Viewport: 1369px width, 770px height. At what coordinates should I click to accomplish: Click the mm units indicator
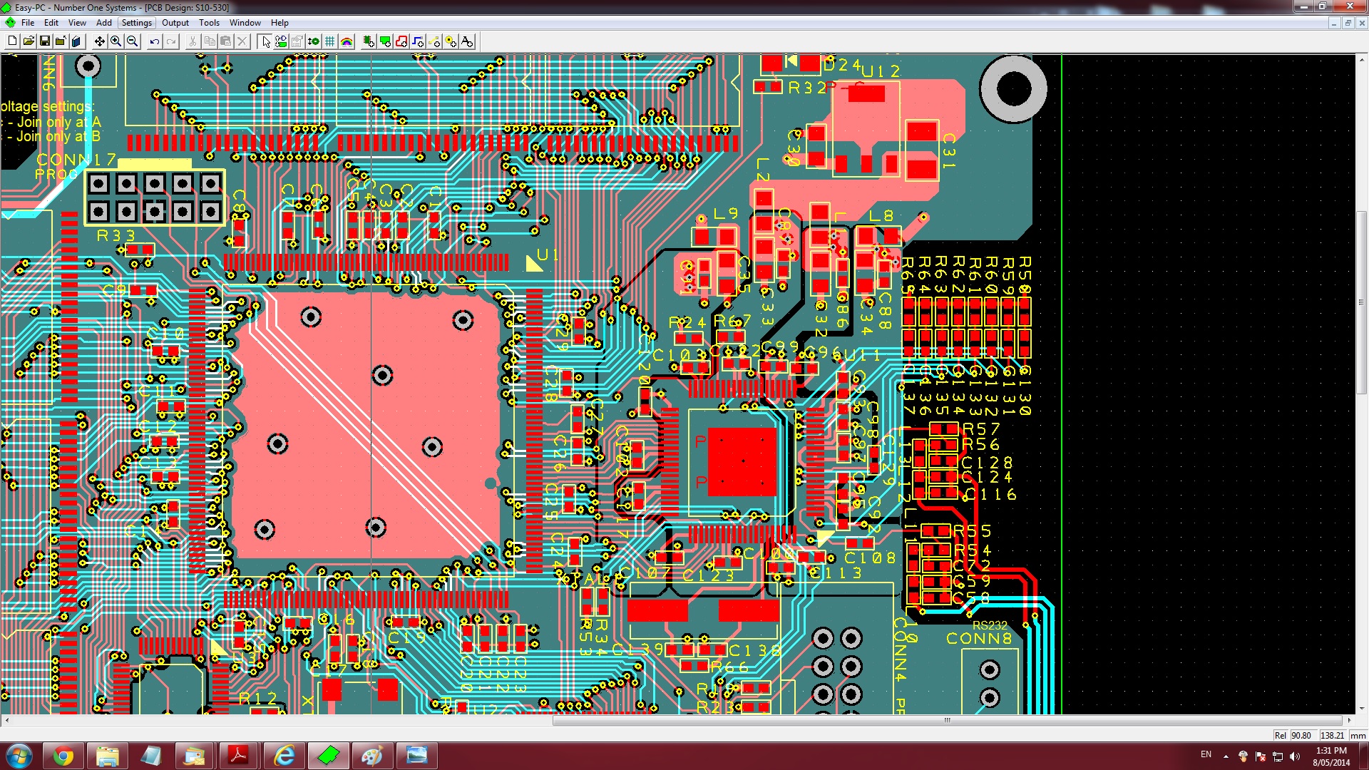1358,735
